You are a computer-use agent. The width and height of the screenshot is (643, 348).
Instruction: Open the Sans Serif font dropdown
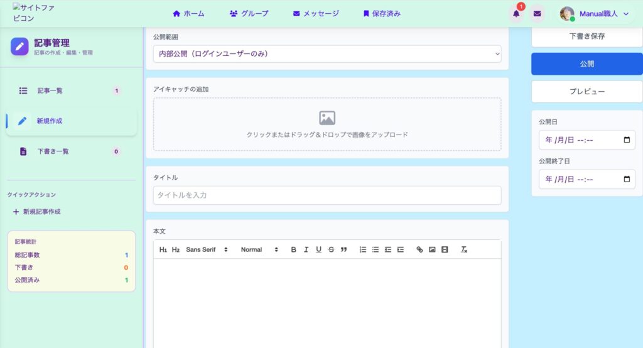point(207,249)
